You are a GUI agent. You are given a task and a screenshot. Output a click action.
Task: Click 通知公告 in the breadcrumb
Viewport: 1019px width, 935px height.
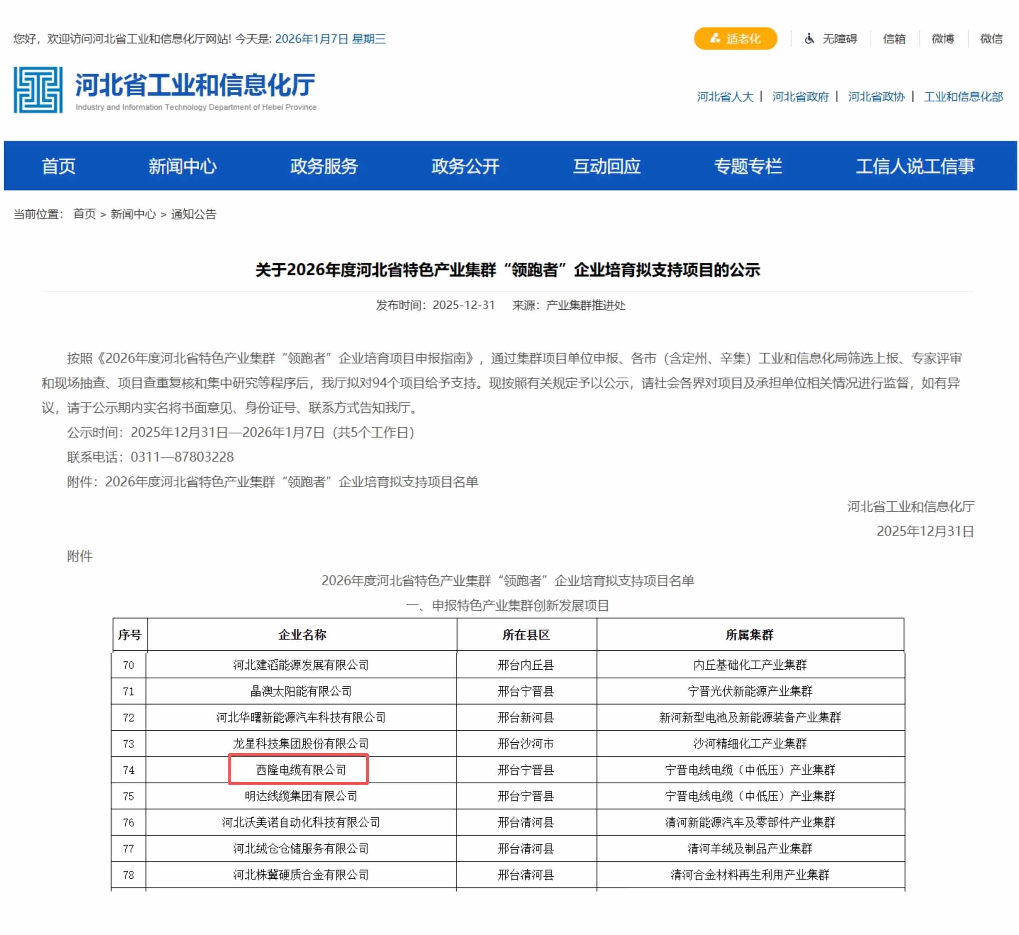pos(193,214)
